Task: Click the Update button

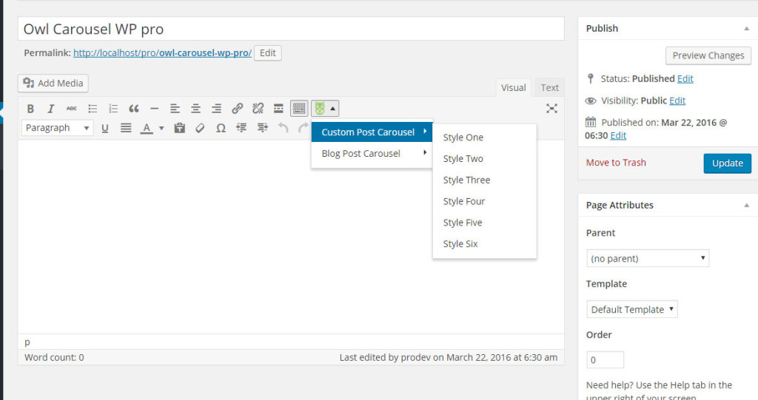Action: tap(727, 163)
